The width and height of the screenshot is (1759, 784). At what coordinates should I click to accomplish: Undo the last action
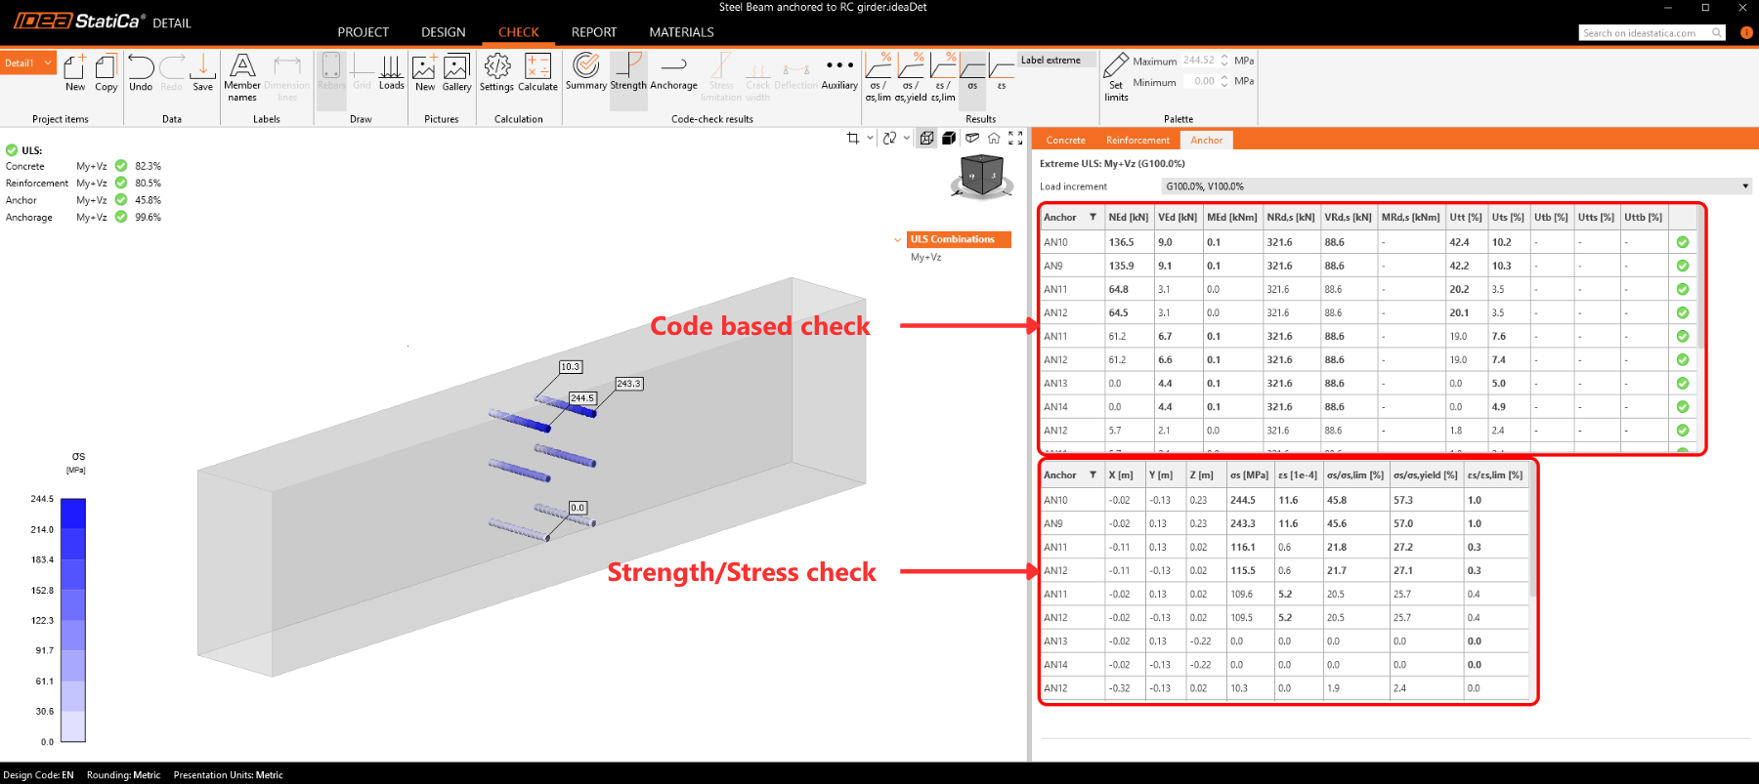[x=141, y=73]
